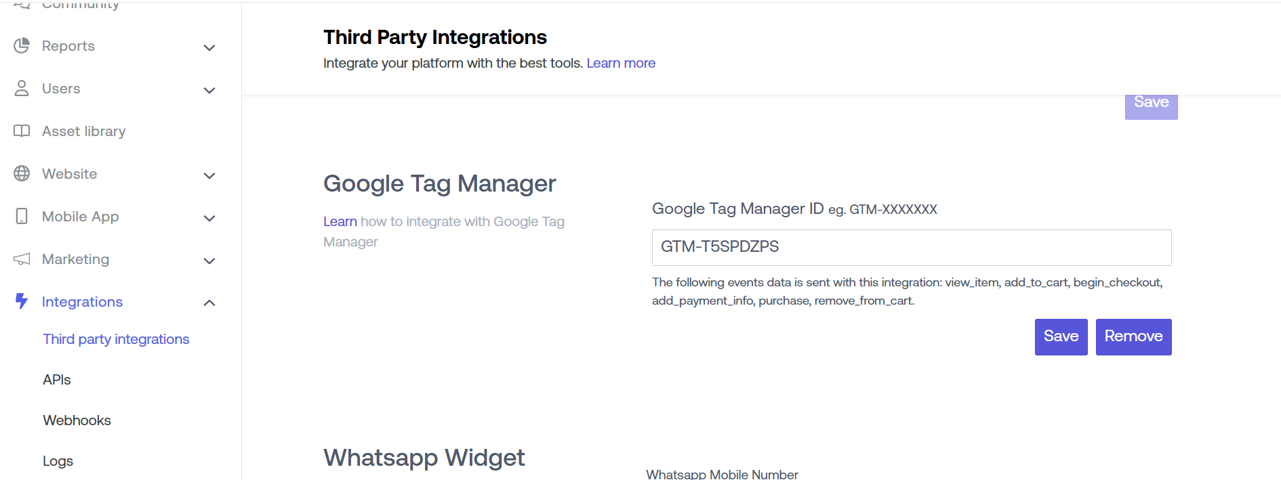Remove the Google Tag Manager integration
This screenshot has width=1281, height=480.
[1133, 336]
